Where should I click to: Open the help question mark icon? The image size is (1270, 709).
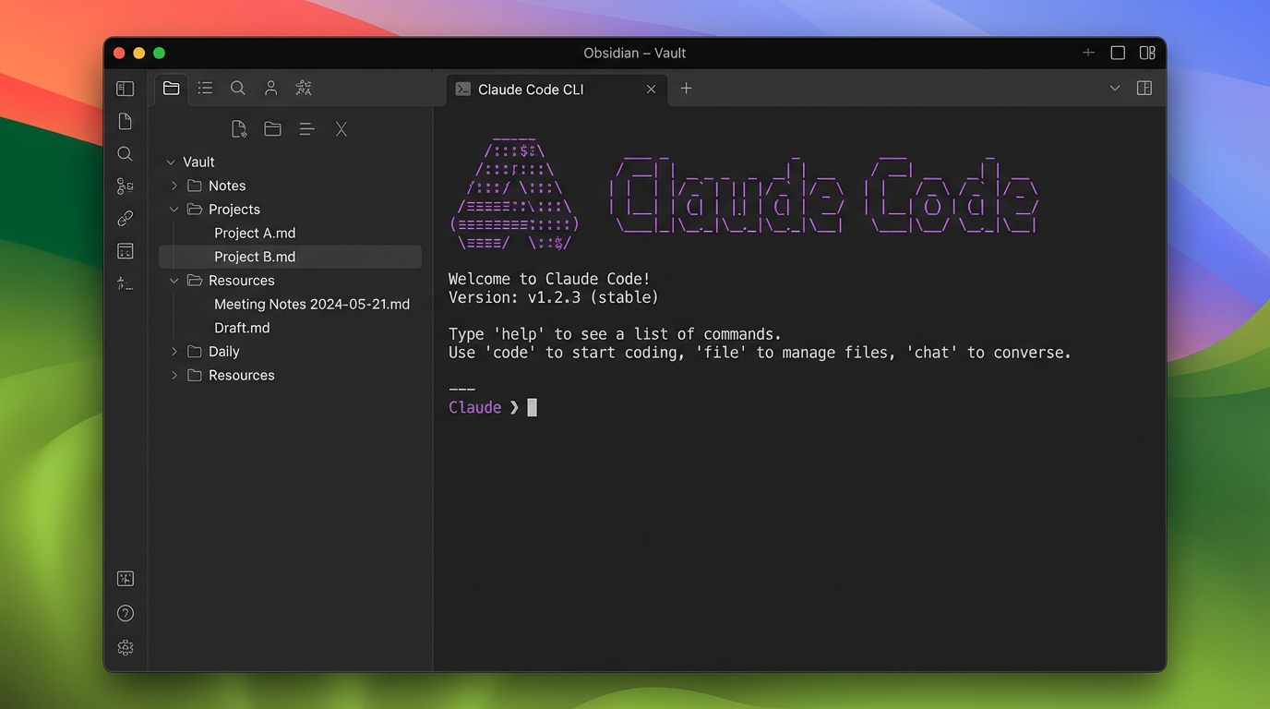[x=126, y=614]
